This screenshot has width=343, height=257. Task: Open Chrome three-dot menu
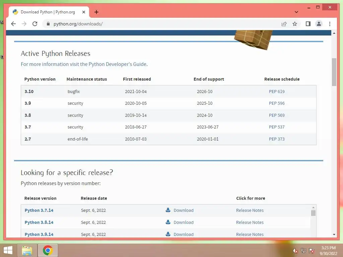click(330, 24)
